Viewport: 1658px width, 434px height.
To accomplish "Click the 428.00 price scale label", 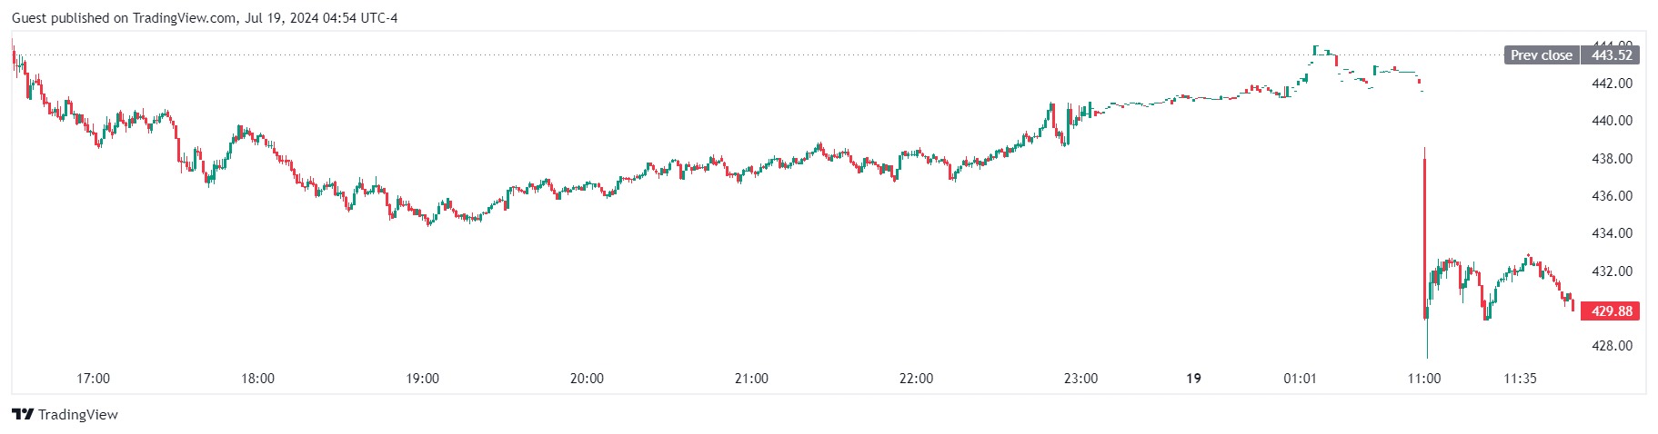I will (x=1612, y=346).
